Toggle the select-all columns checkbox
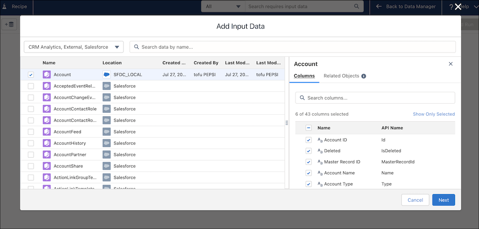This screenshot has height=229, width=479. (308, 128)
